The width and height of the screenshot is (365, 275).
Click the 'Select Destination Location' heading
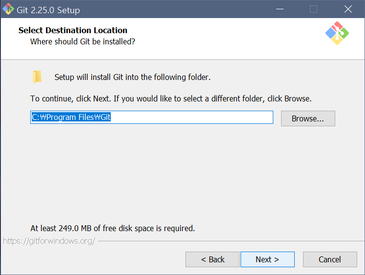point(73,30)
